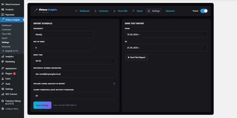Click the Settings gear icon in top nav
237x118 pixels.
point(149,11)
